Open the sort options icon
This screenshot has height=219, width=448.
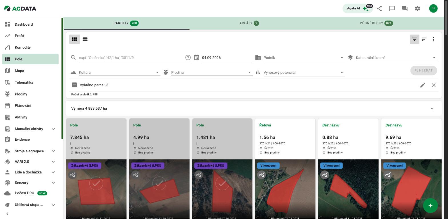(424, 39)
